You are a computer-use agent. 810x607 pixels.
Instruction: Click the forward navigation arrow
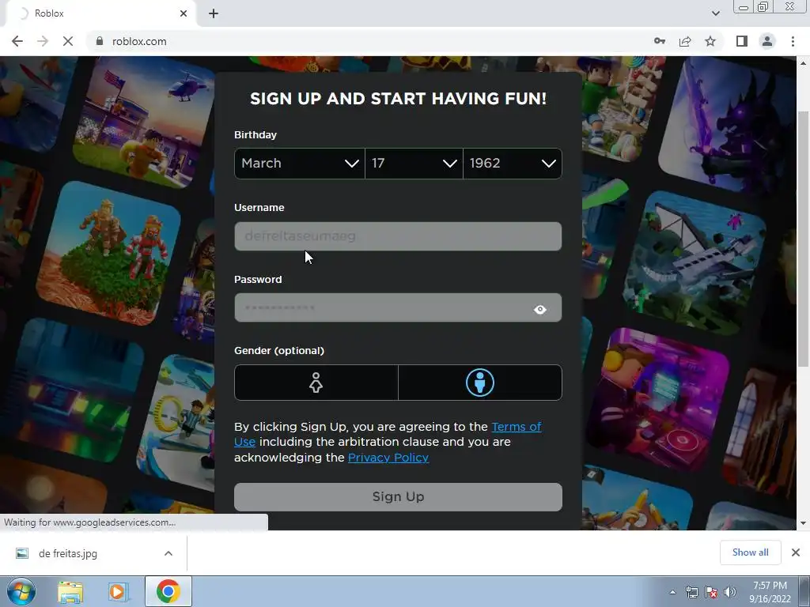click(43, 41)
